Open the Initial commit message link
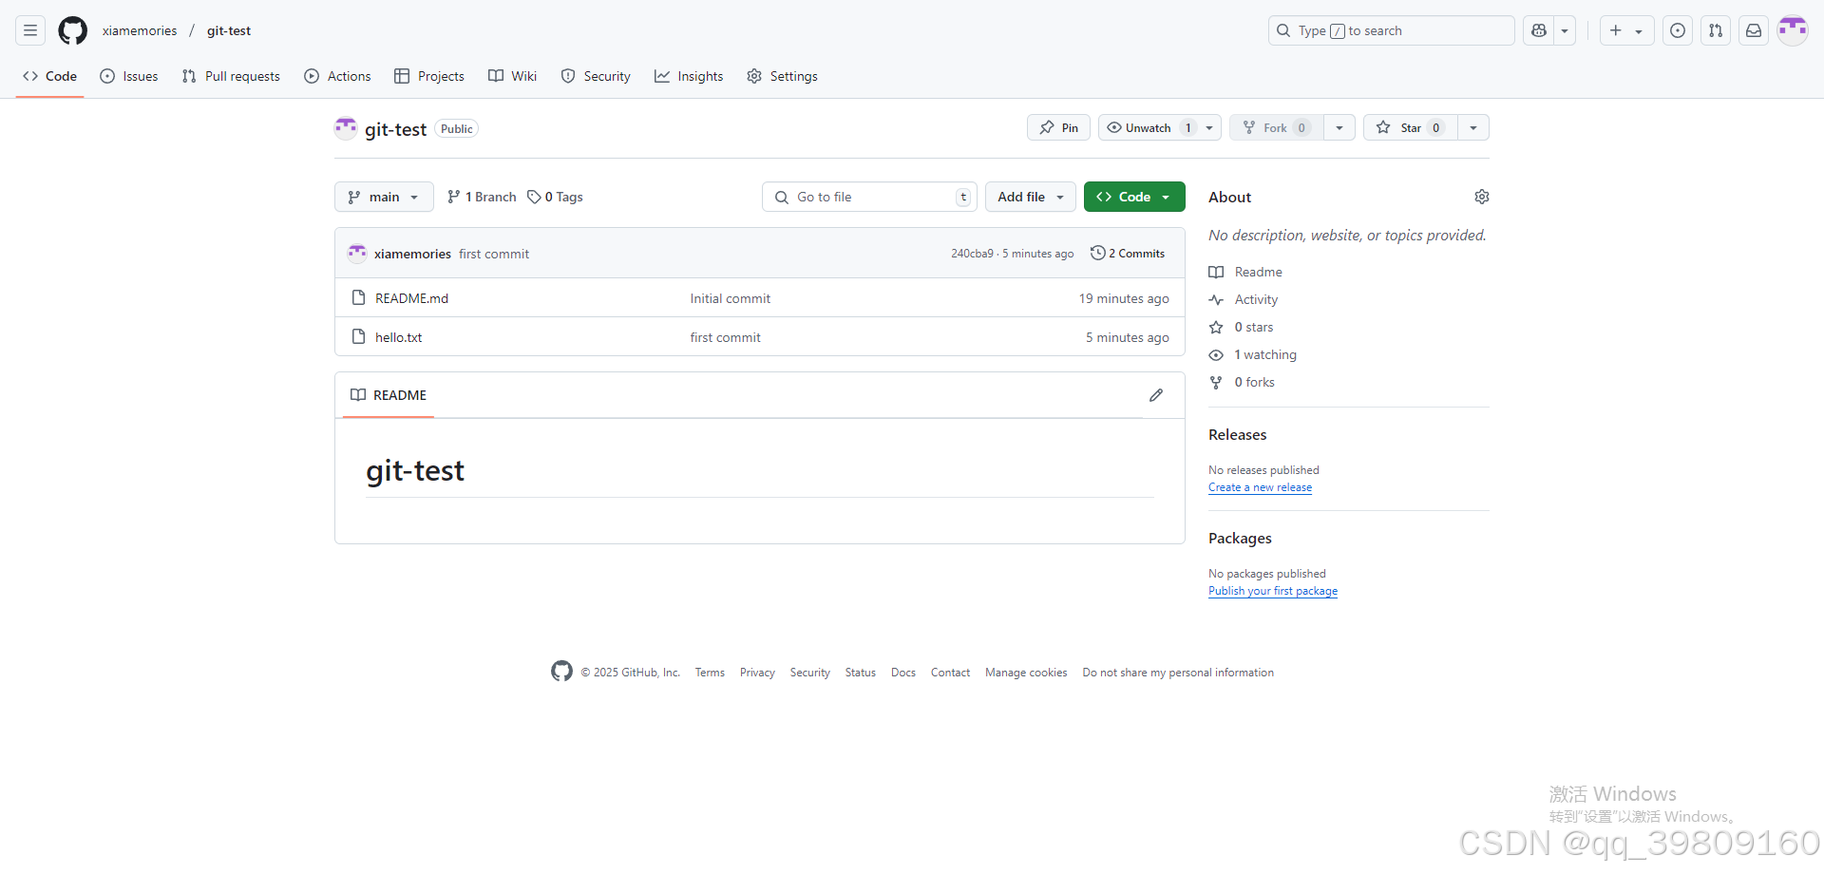 click(x=730, y=298)
